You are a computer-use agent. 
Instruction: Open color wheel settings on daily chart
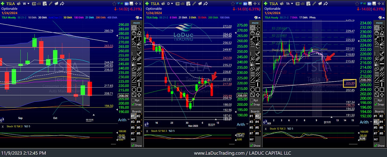click(256, 18)
